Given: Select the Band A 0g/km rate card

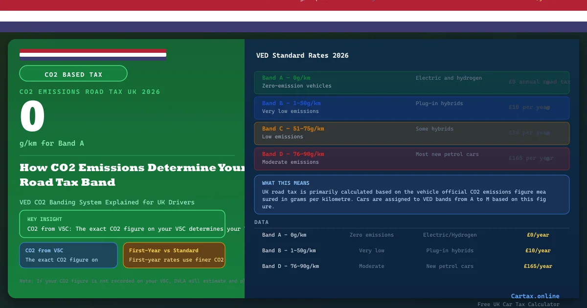Looking at the screenshot, I should click(x=411, y=82).
